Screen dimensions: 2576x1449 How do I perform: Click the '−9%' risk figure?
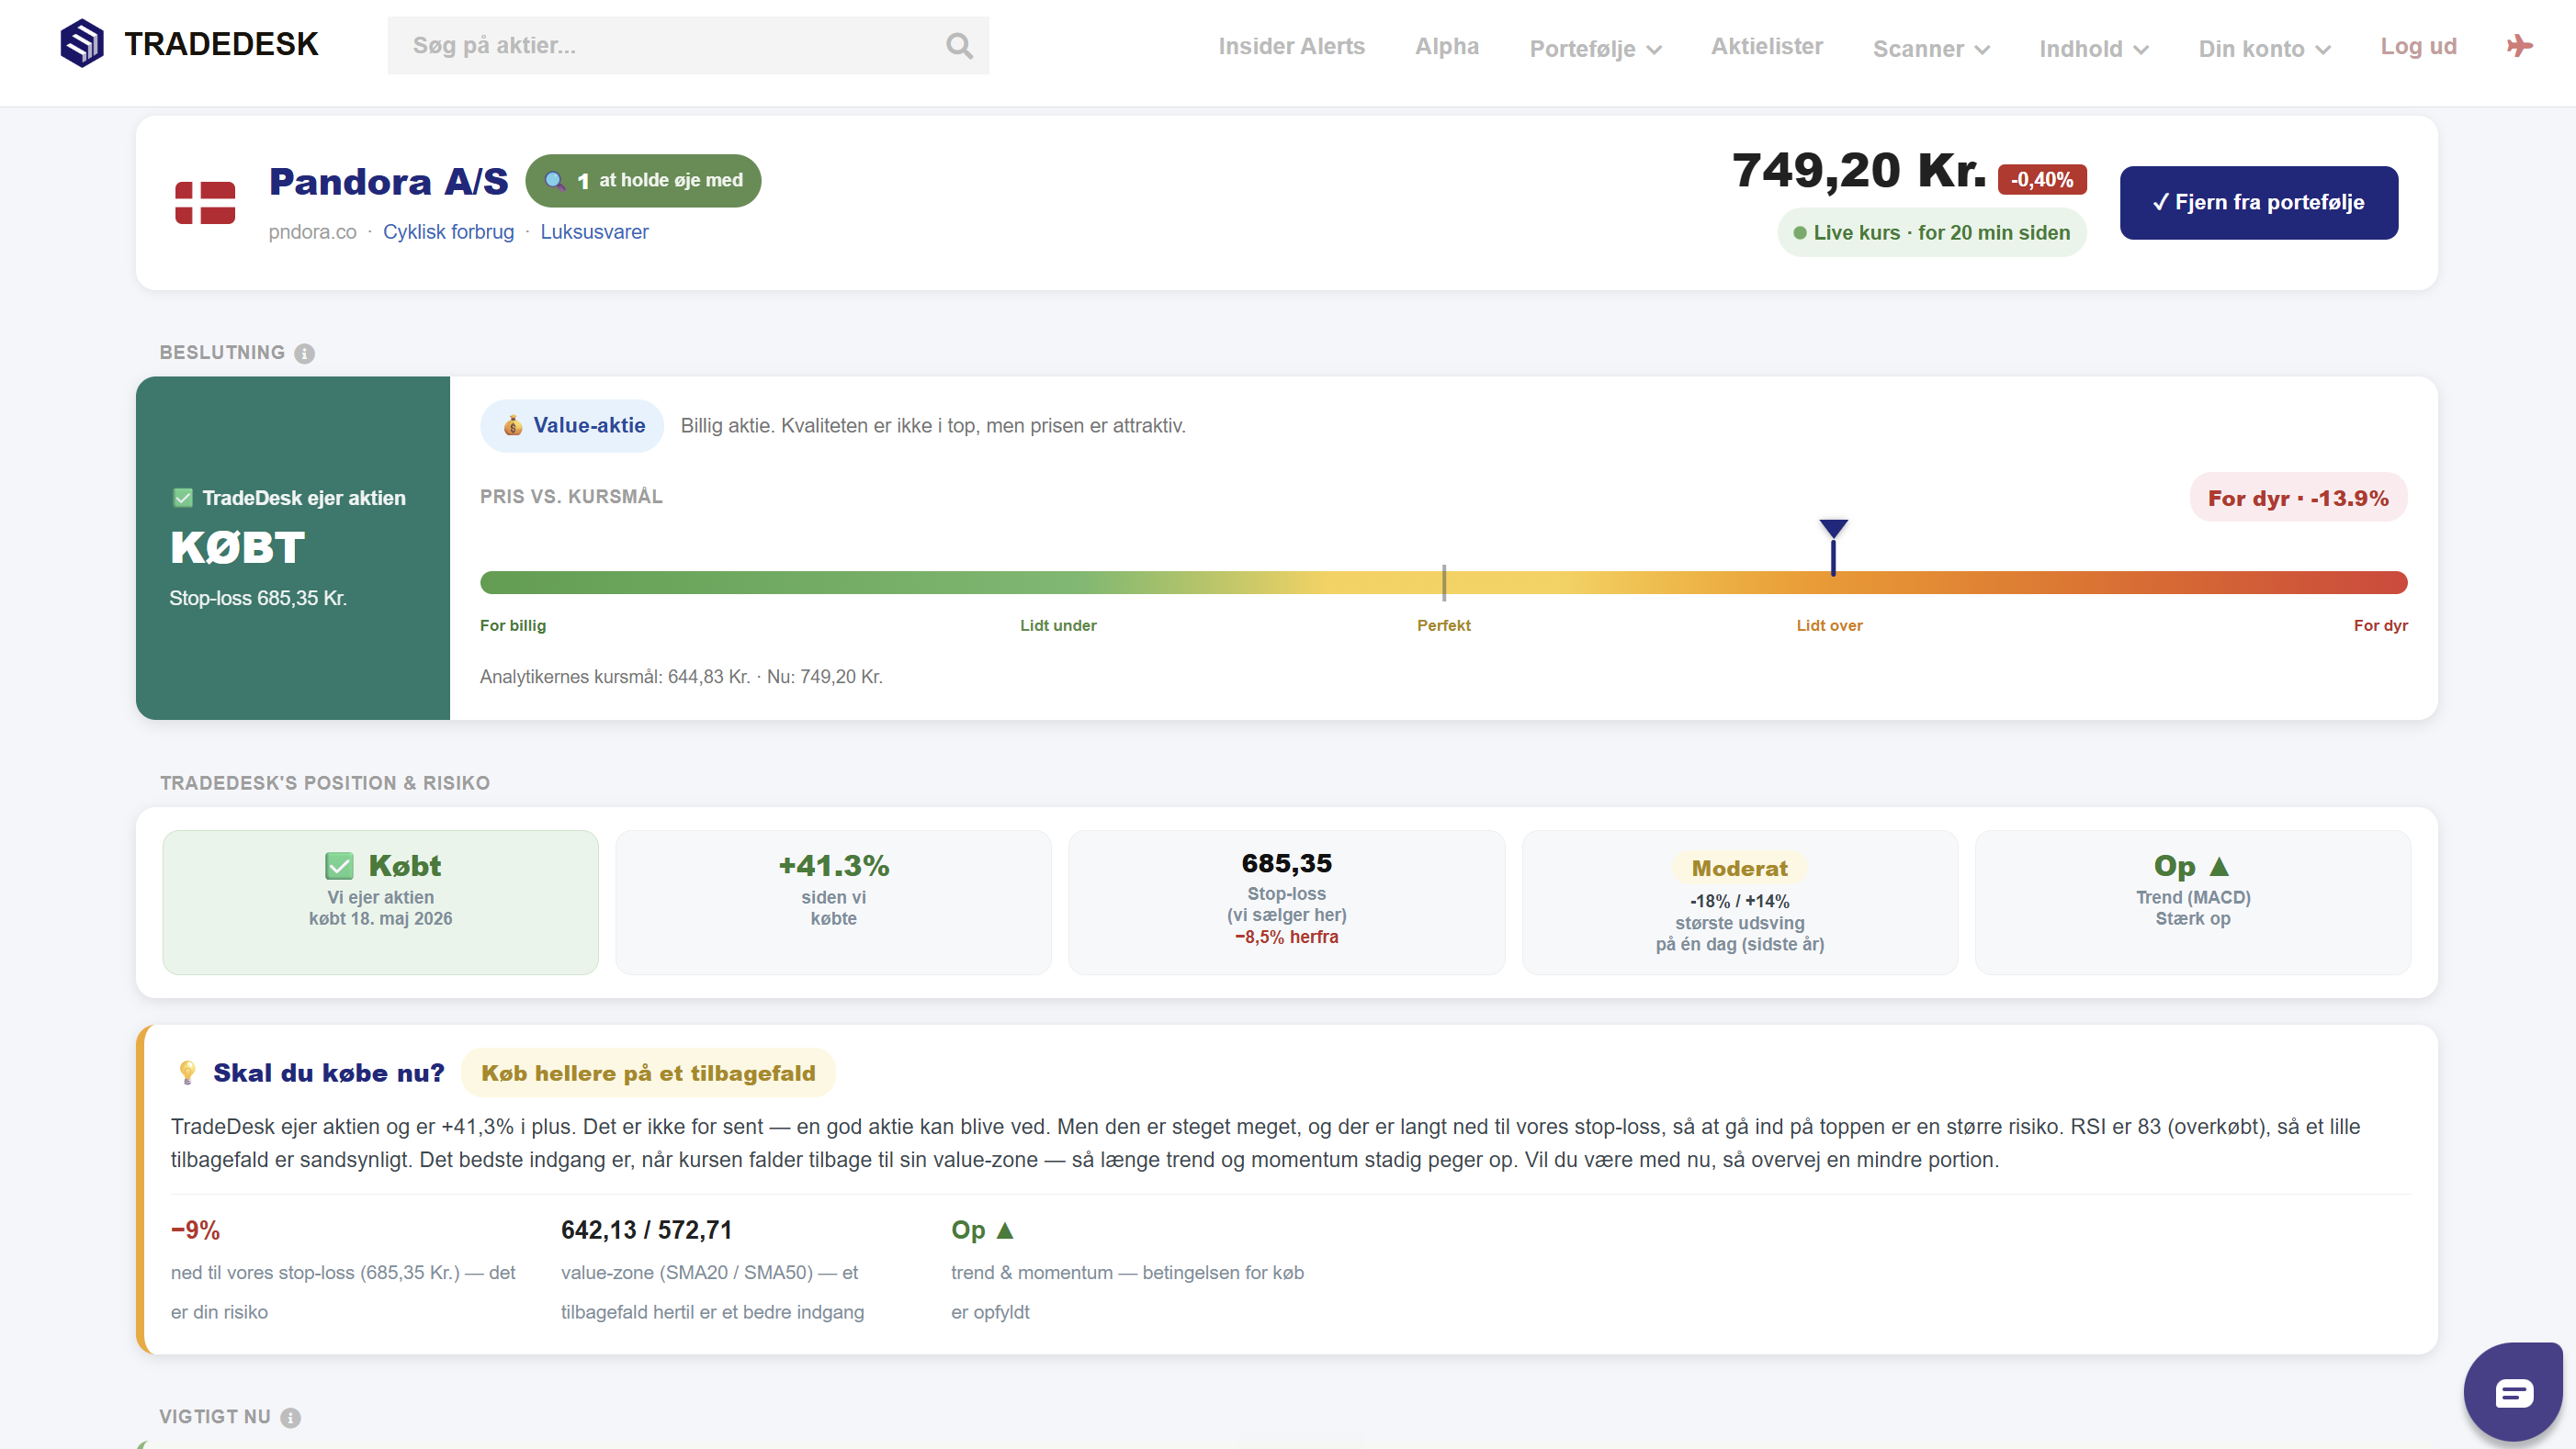(195, 1230)
